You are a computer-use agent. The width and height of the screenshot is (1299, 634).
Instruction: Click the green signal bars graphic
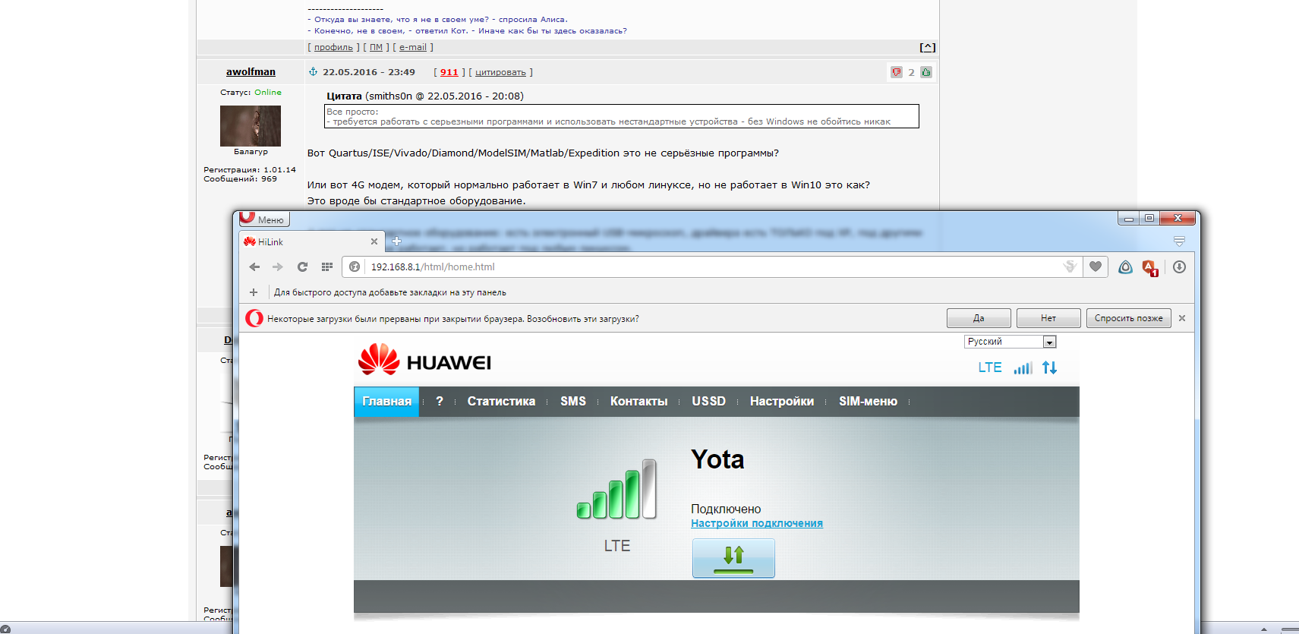[616, 489]
